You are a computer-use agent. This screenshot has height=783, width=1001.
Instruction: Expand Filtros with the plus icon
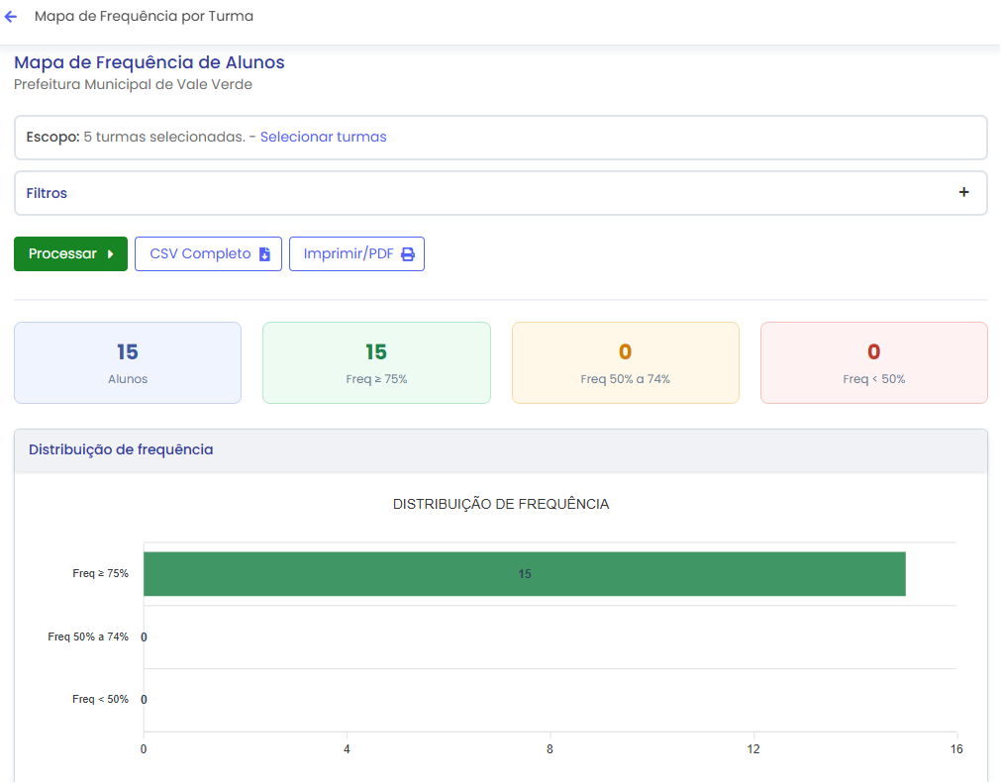point(963,192)
